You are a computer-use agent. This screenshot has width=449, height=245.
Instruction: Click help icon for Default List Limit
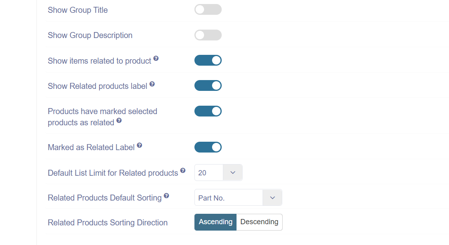point(183,171)
